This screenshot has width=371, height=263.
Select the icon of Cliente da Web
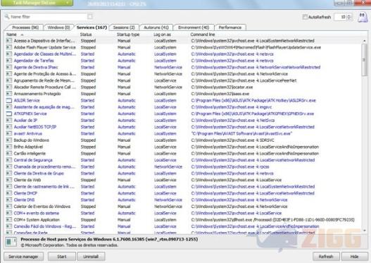[9, 180]
